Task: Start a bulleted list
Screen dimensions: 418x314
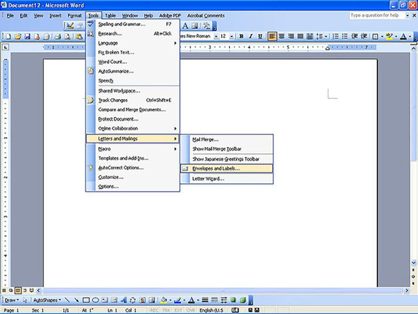Action: [x=345, y=36]
